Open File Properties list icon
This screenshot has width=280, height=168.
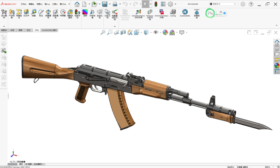[x=163, y=4]
